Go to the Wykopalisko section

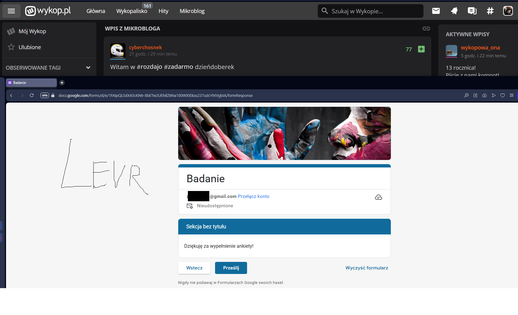pyautogui.click(x=132, y=11)
